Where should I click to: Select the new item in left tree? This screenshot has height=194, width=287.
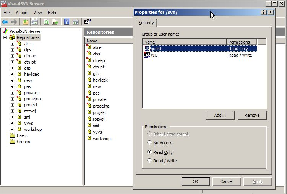28,80
